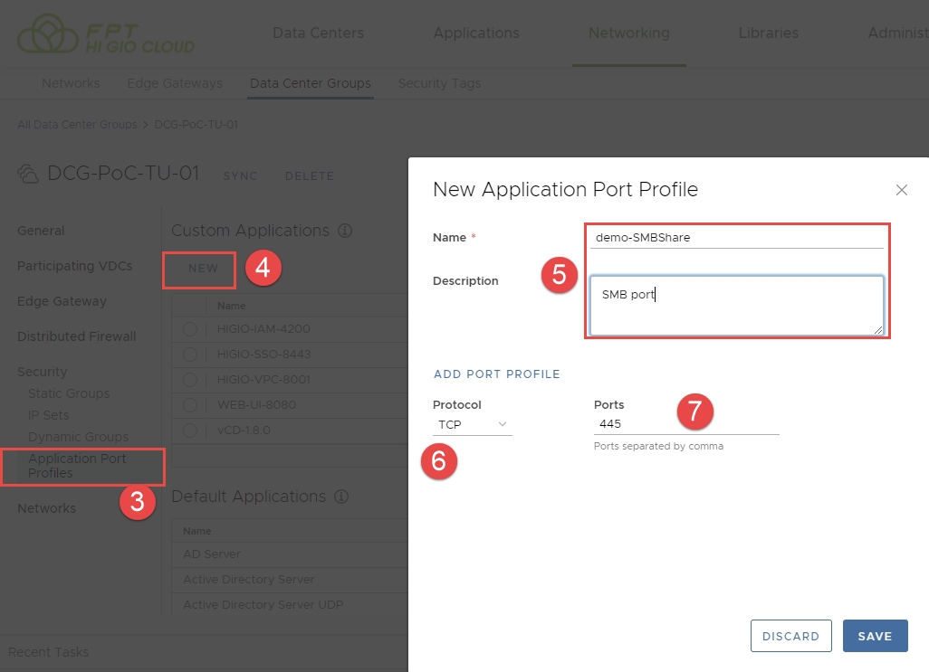Image resolution: width=929 pixels, height=672 pixels.
Task: Click the Description text area
Action: click(736, 306)
